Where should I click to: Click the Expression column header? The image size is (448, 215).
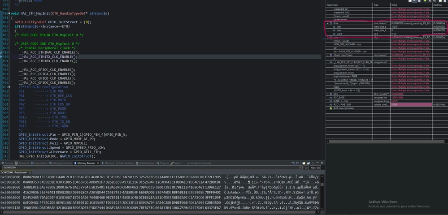click(349, 5)
